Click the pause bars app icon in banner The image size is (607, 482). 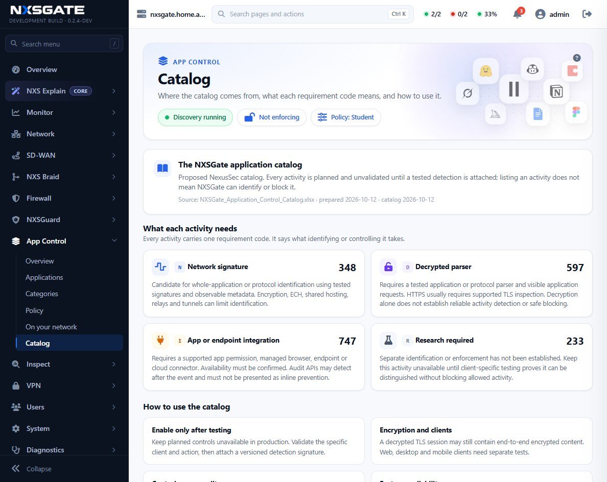tap(513, 89)
